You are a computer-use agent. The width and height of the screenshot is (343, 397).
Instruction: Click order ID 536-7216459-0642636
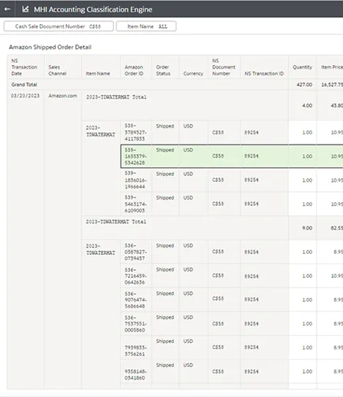coord(135,276)
